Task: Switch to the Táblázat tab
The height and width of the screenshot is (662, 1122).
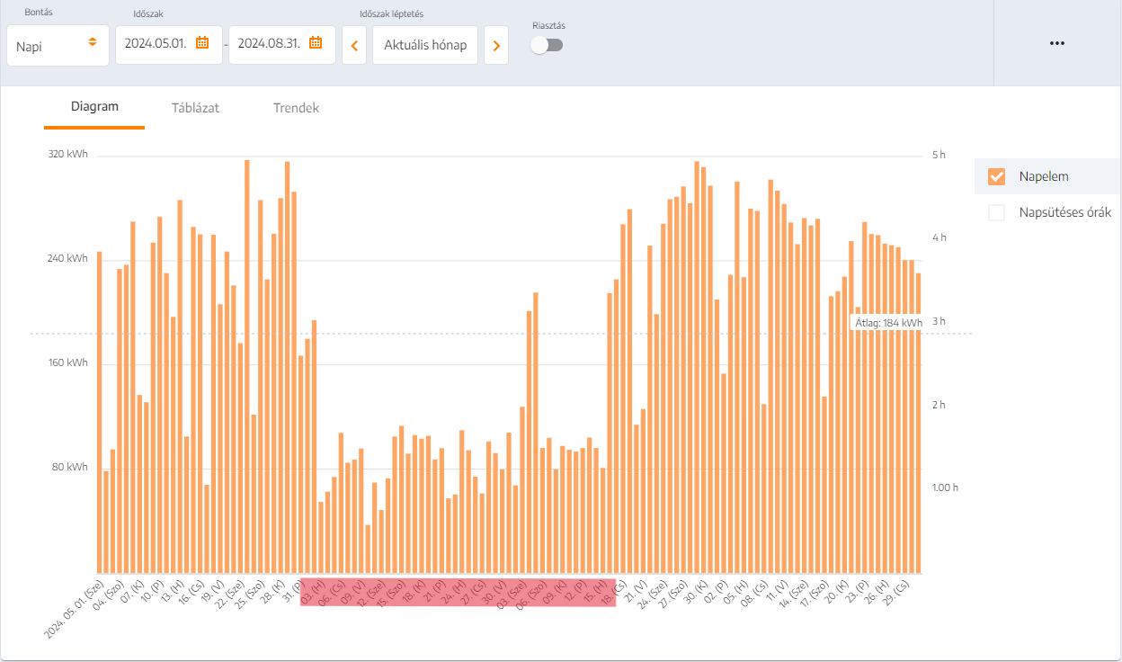Action: 195,108
